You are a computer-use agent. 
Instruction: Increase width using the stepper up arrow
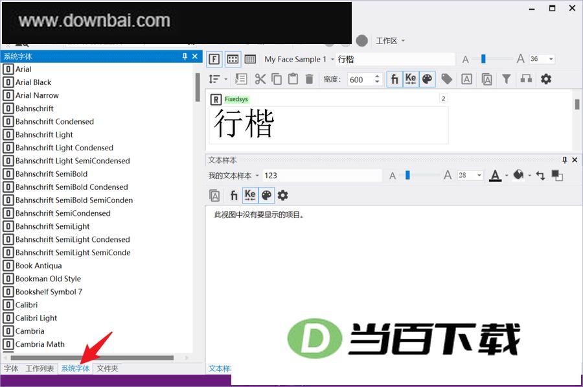pos(377,76)
